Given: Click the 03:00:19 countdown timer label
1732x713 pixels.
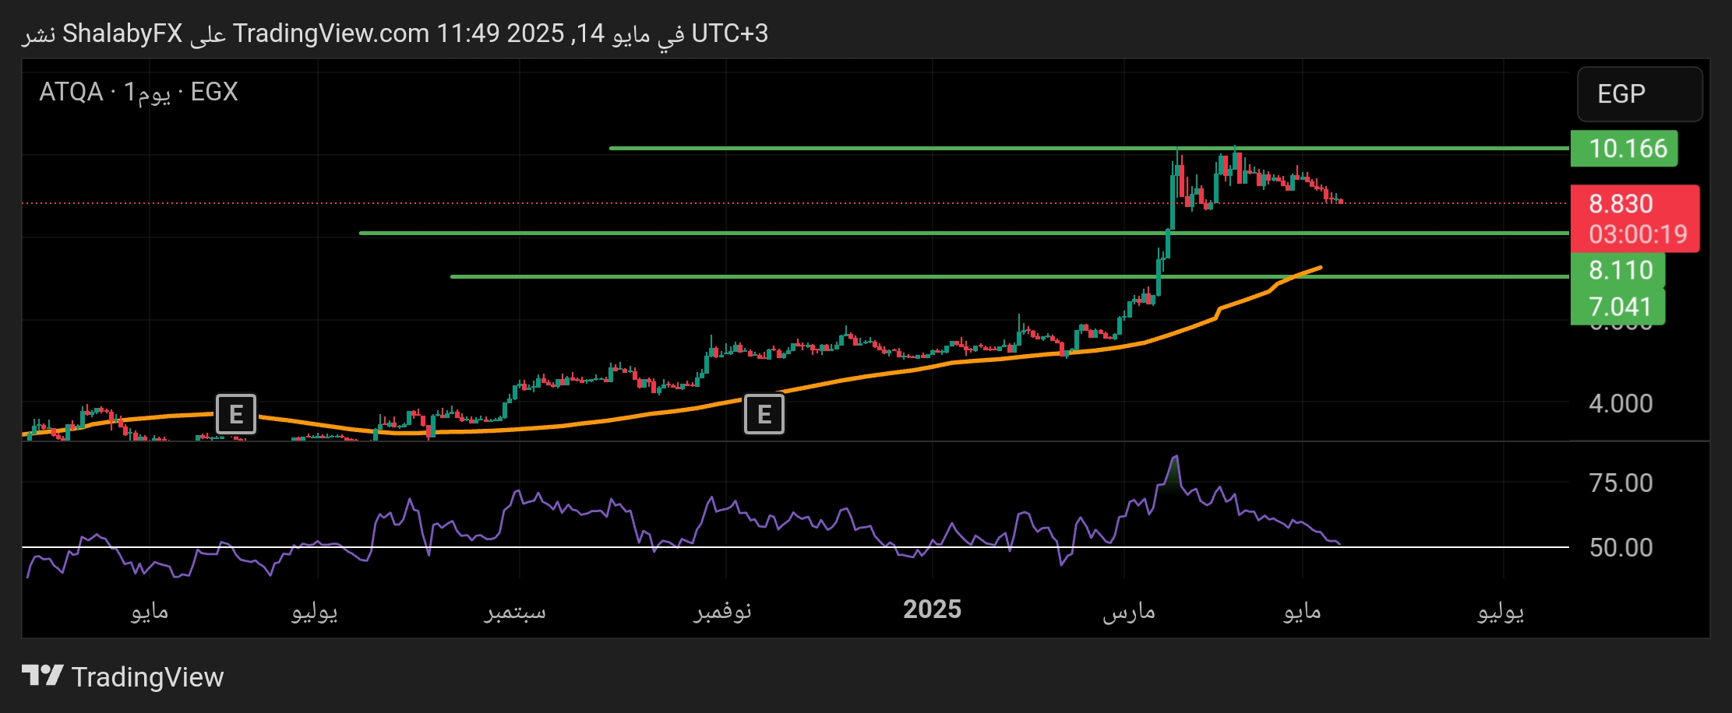Looking at the screenshot, I should pos(1638,234).
